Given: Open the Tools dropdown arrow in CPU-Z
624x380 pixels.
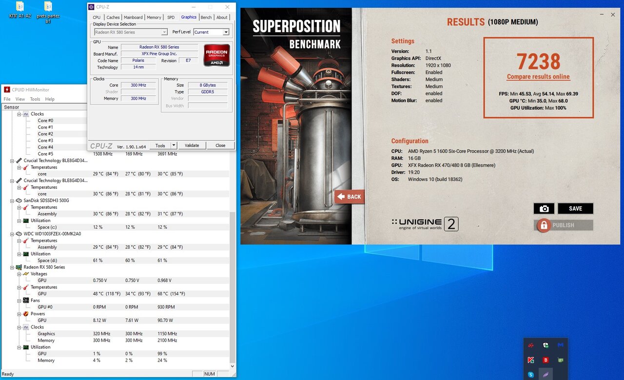Looking at the screenshot, I should click(174, 145).
